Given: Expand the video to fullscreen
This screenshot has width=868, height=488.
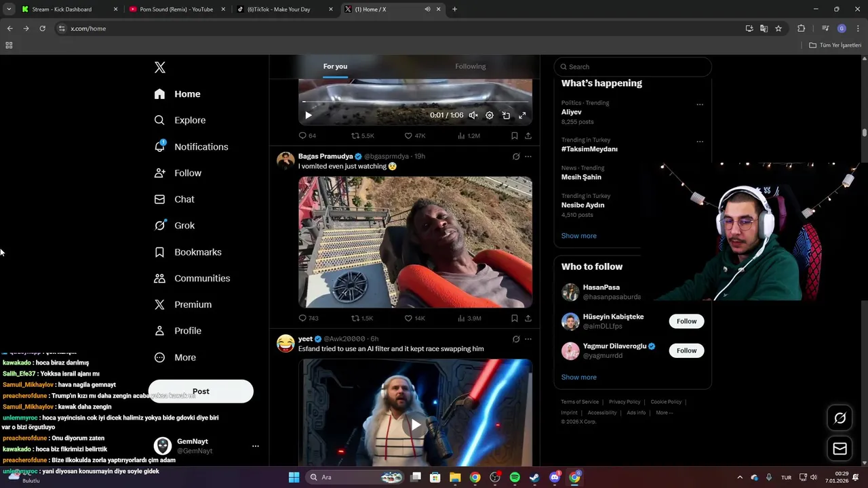Looking at the screenshot, I should (522, 115).
